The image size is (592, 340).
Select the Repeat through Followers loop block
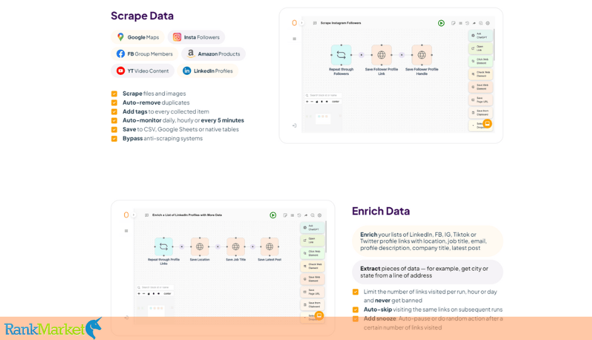coord(341,55)
